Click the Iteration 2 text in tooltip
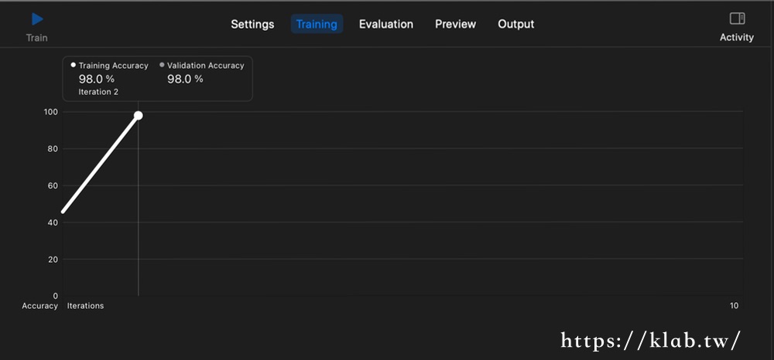Screen dimensions: 774x360 (x=98, y=92)
